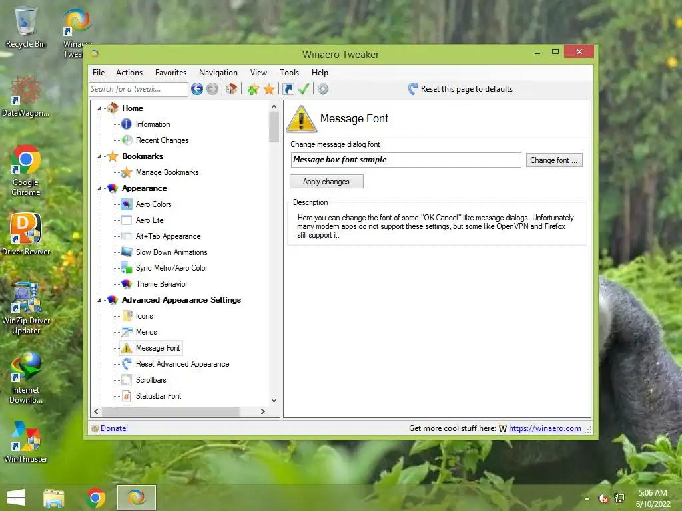Select the Scrollbars tree item icon

(x=127, y=380)
